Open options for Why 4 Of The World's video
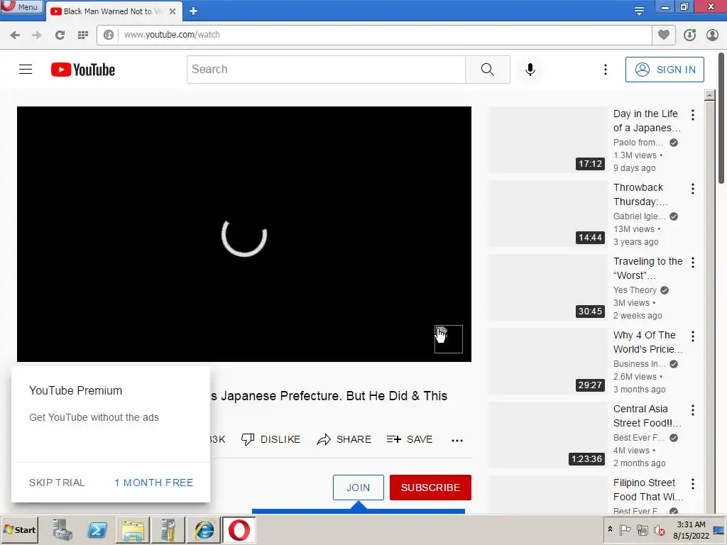 pyautogui.click(x=693, y=336)
